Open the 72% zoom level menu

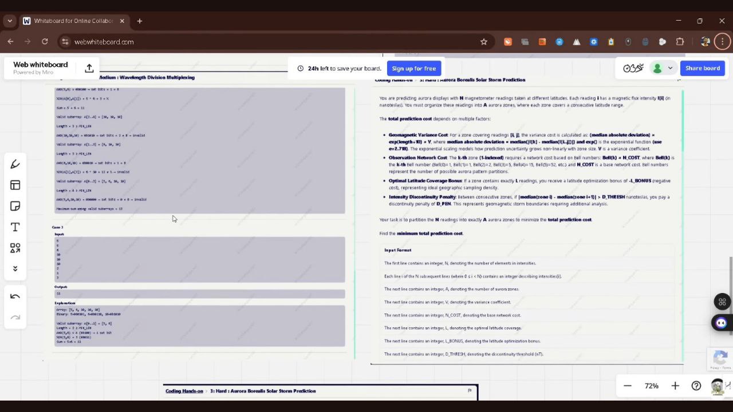click(x=651, y=386)
